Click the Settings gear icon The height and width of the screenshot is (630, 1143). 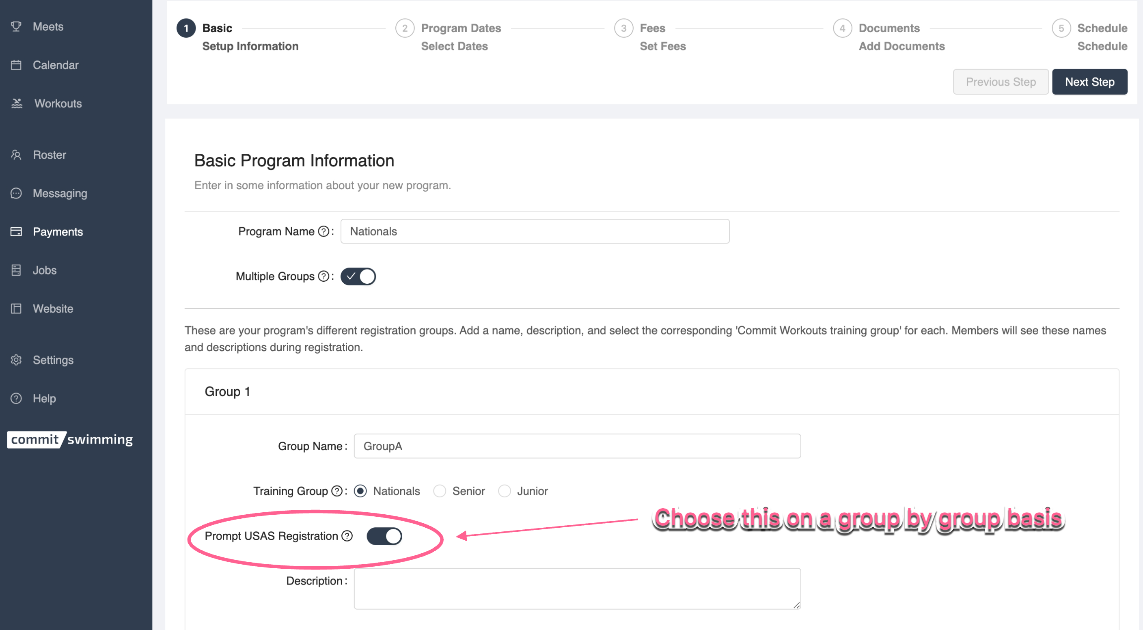point(16,360)
